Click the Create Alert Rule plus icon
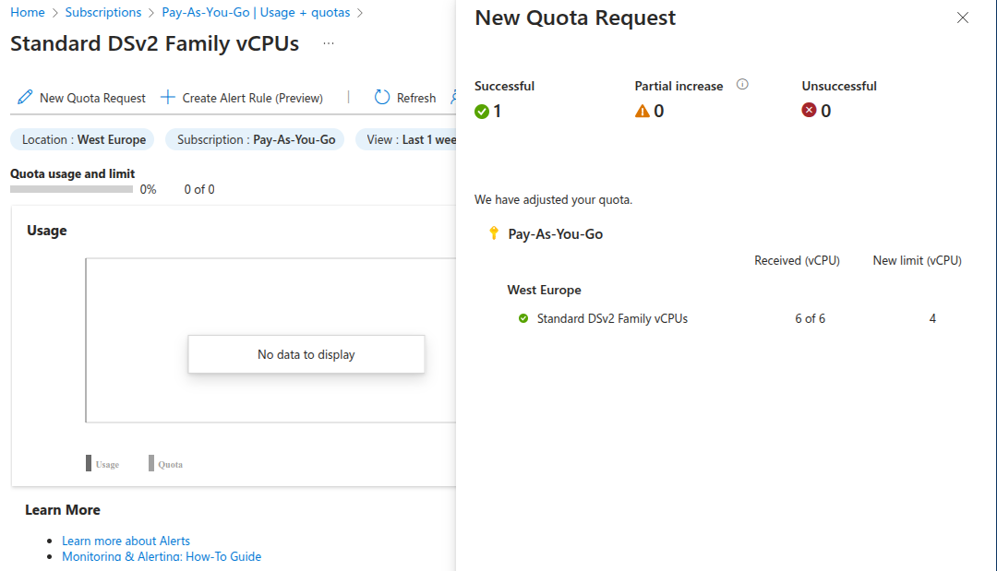 pos(166,97)
